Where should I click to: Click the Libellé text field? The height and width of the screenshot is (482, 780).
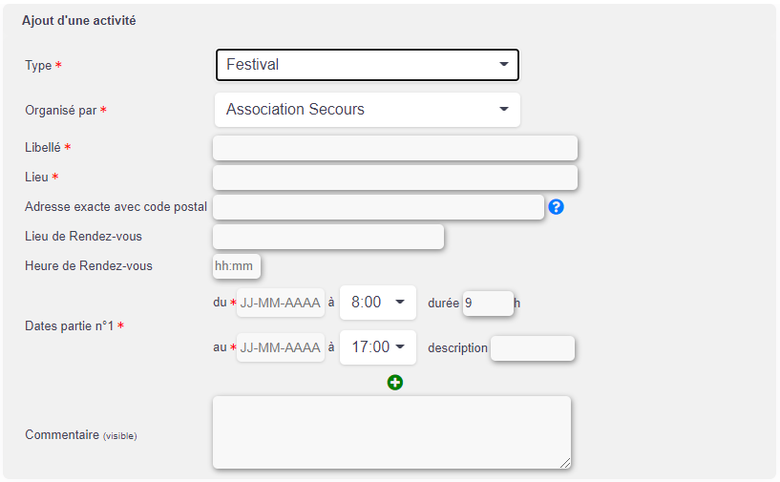(x=395, y=148)
